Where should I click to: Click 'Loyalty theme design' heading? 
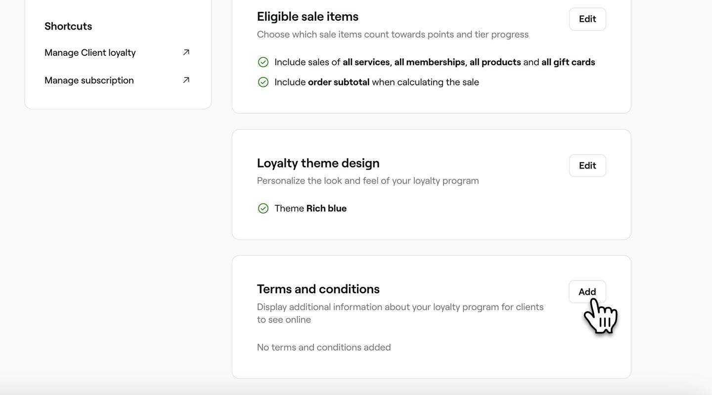(318, 163)
